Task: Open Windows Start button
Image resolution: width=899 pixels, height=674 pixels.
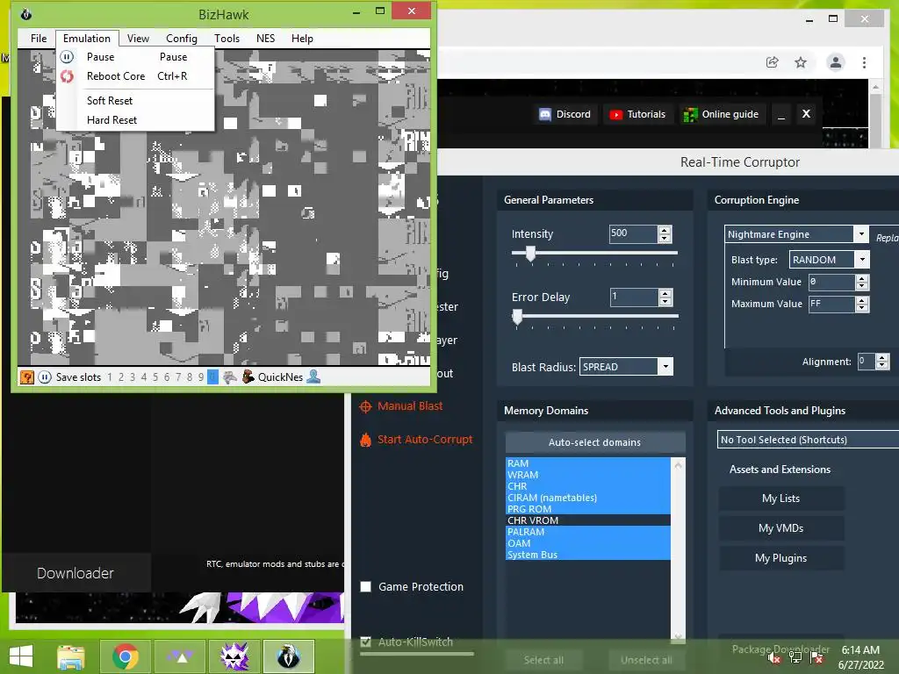Action: pos(21,656)
